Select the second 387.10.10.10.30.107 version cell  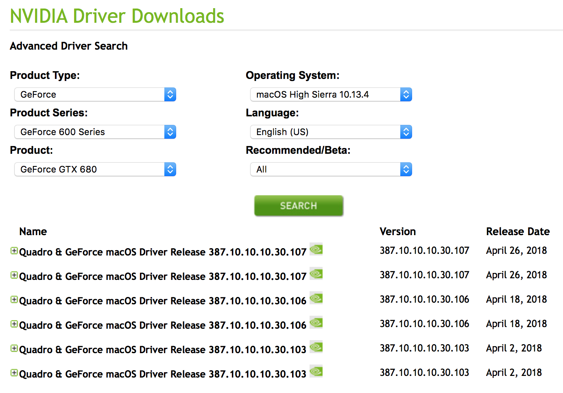coord(425,275)
